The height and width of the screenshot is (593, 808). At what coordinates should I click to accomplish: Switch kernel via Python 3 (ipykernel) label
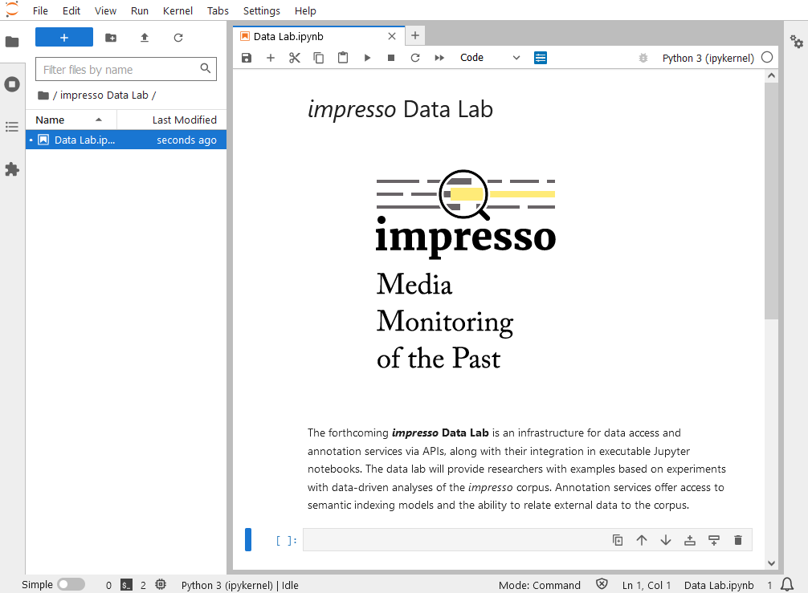point(708,58)
